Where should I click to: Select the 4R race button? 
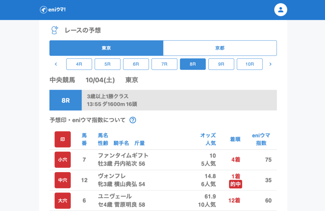click(x=79, y=64)
